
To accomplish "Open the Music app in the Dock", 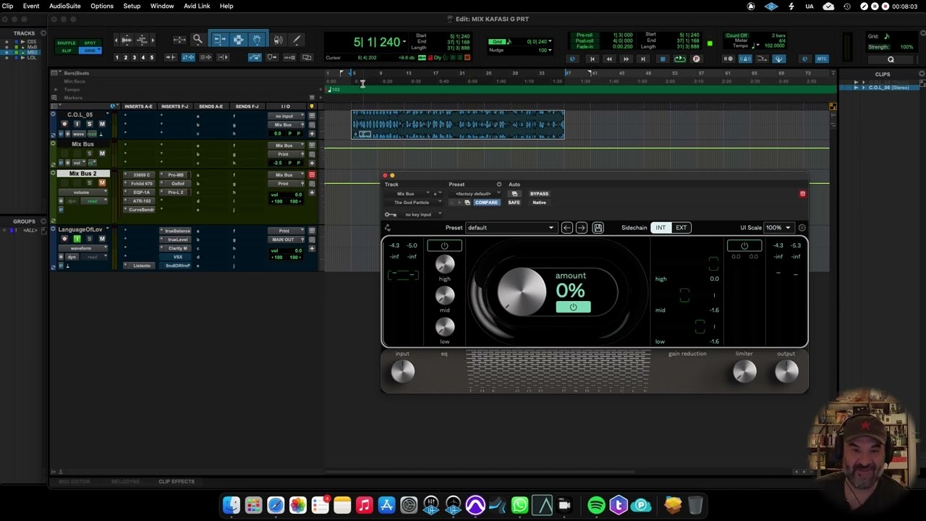I will 364,505.
